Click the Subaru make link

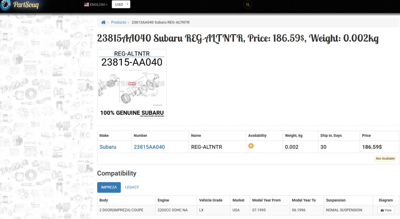click(x=108, y=147)
